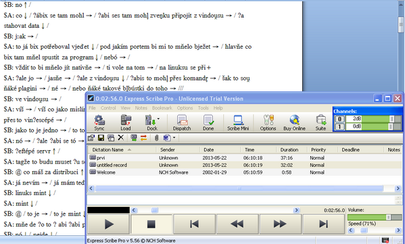Toggle channel 0 button
The image size is (405, 244).
tap(339, 119)
